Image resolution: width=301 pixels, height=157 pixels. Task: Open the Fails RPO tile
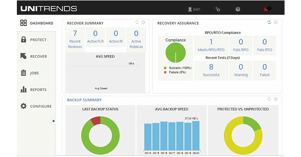click(241, 46)
